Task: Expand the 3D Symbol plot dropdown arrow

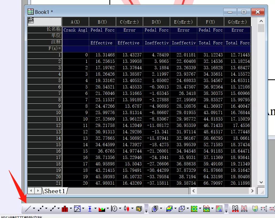Action: coord(188,209)
